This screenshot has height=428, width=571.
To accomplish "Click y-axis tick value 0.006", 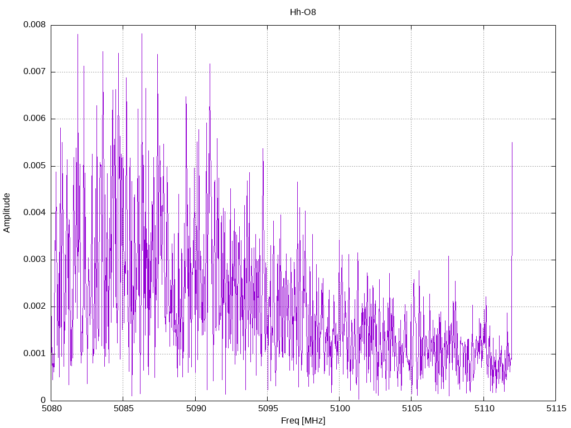I will (35, 119).
